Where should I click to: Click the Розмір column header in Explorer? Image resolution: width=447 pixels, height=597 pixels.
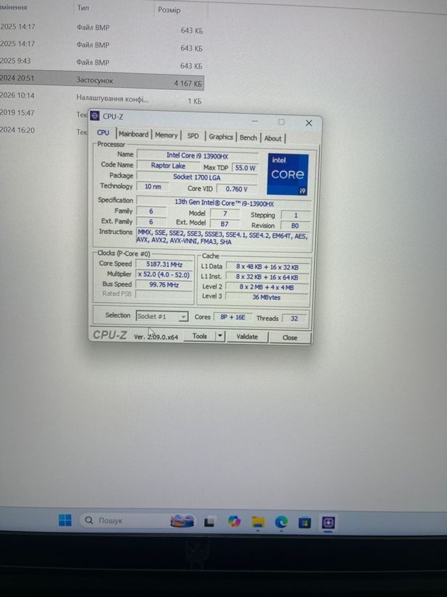tap(169, 10)
